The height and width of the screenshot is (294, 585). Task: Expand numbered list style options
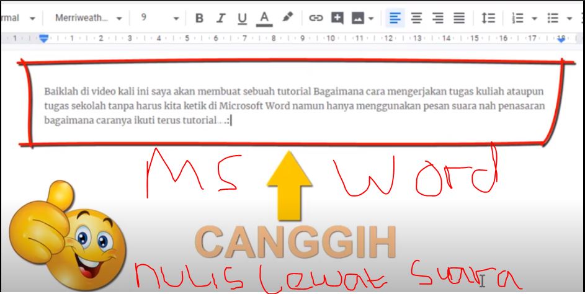tap(534, 18)
